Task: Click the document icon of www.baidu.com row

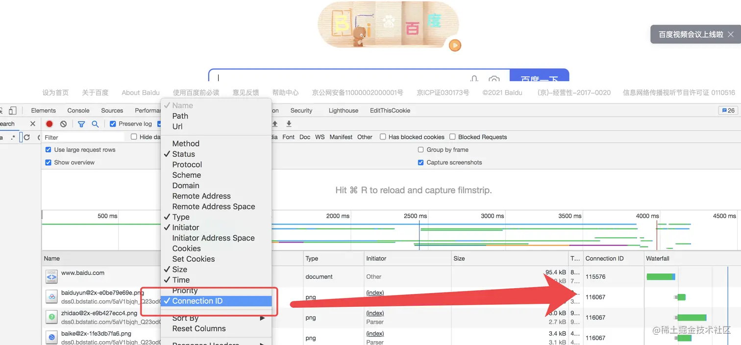Action: click(51, 277)
